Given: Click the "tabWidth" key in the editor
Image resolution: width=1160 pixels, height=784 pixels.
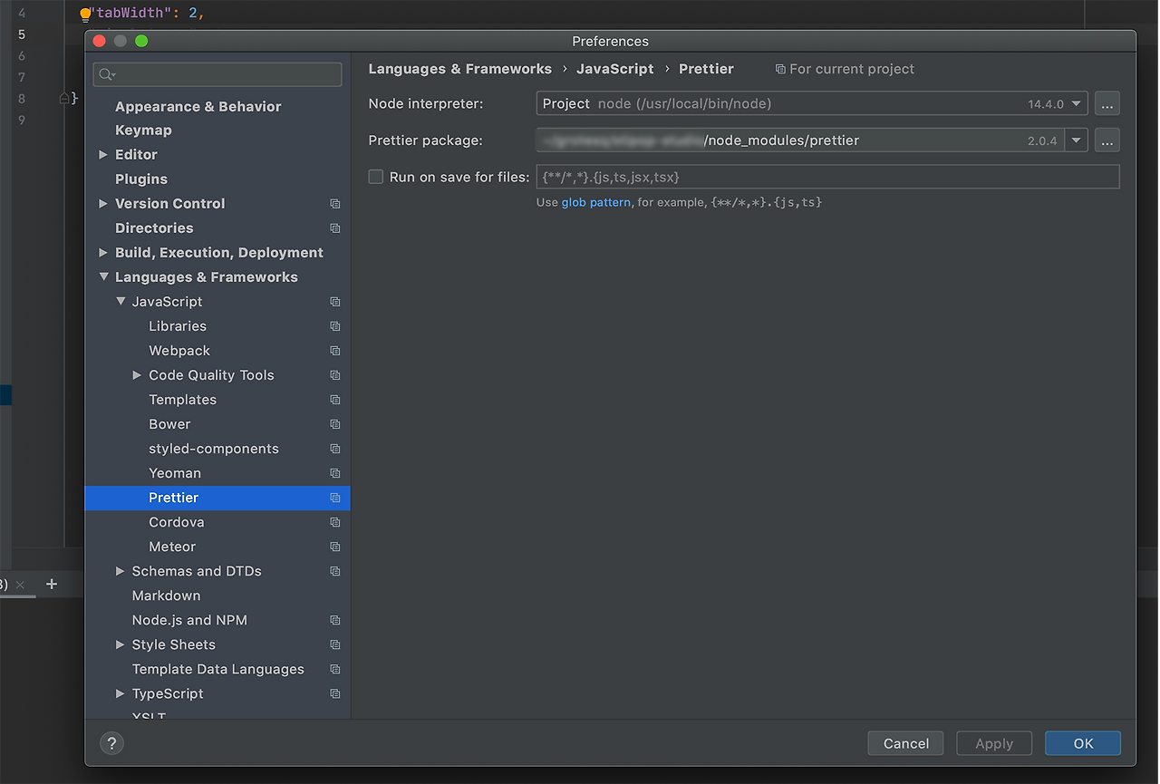Looking at the screenshot, I should (x=130, y=14).
